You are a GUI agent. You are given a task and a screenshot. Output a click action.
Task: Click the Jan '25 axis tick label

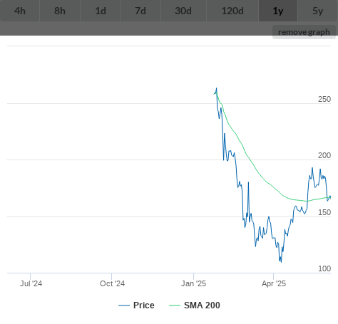tap(193, 283)
